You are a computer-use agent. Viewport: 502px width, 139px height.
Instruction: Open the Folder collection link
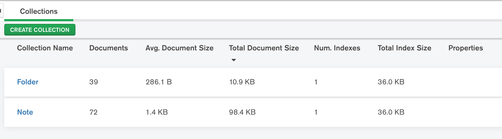pyautogui.click(x=28, y=82)
